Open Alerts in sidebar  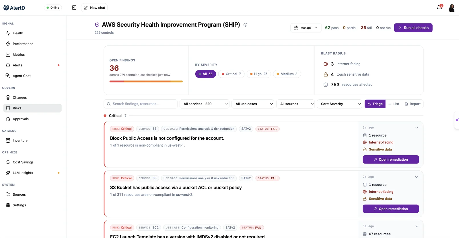(32, 65)
